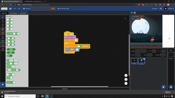Click the Save Now button
This screenshot has height=98, width=175.
(155, 8)
